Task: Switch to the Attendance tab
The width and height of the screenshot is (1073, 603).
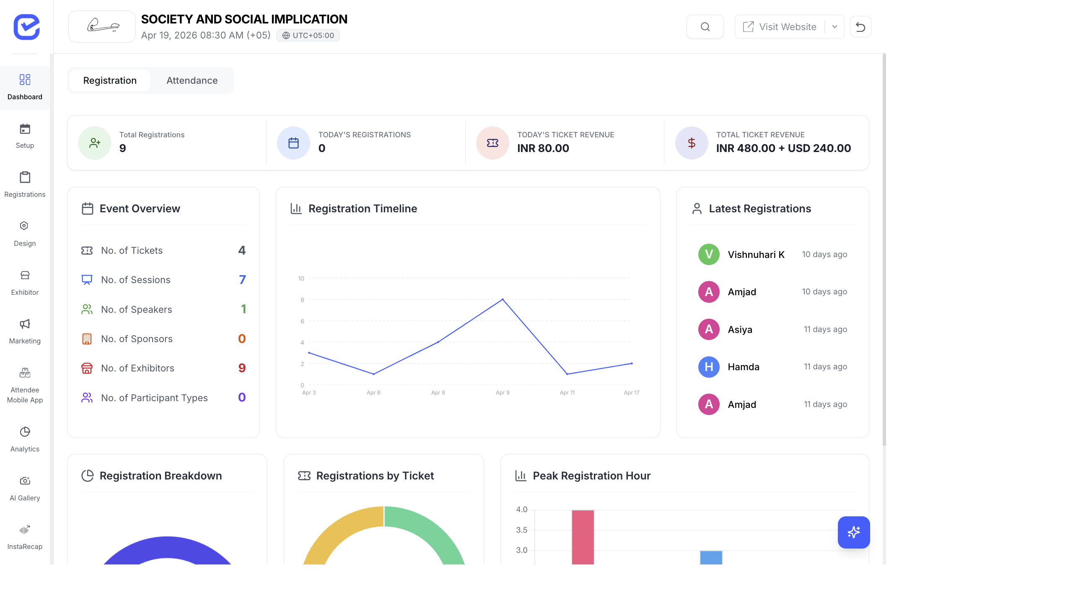Action: tap(192, 80)
